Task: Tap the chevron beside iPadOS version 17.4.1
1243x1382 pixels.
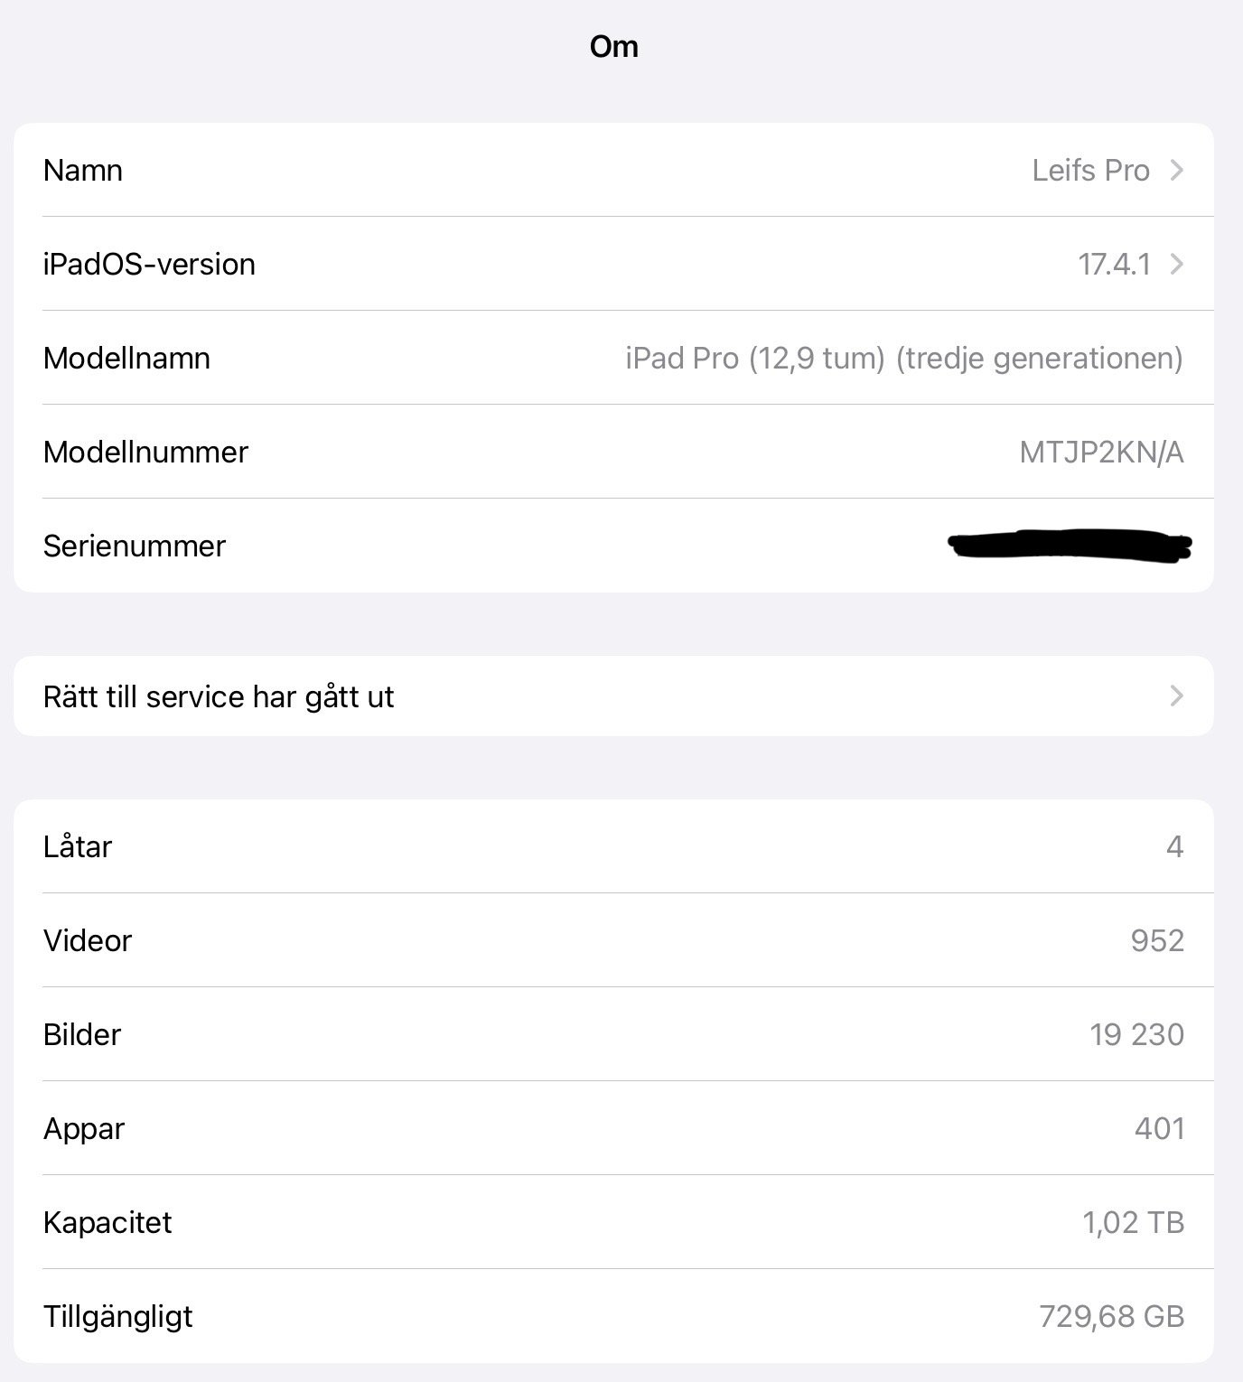Action: coord(1176,264)
